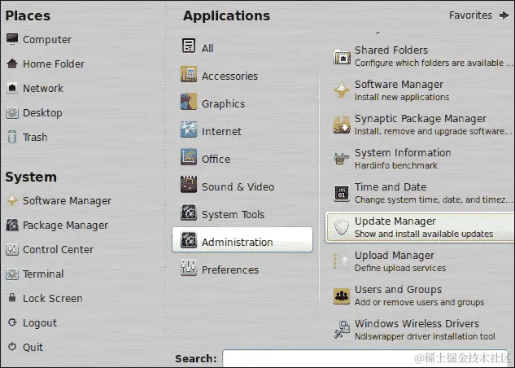Click the Synaptic Package Manager box icon
Viewport: 515px width, 368px height.
(x=342, y=125)
